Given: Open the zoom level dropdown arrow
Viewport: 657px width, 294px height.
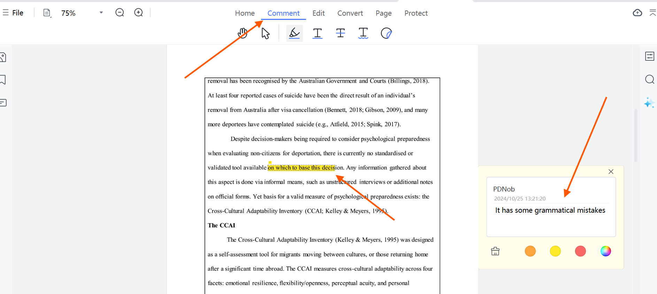Looking at the screenshot, I should click(101, 13).
